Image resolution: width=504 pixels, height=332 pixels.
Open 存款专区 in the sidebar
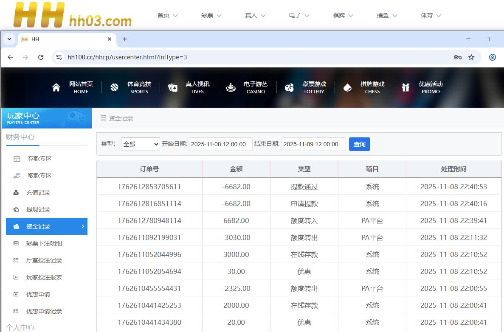coord(39,159)
